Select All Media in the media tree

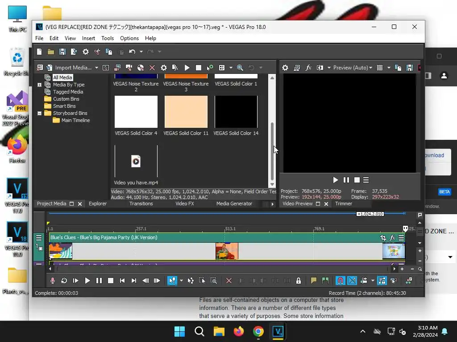(x=62, y=77)
